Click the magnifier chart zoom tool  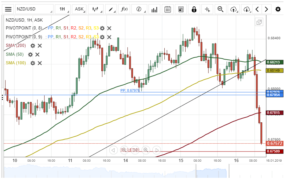[x=220, y=9]
